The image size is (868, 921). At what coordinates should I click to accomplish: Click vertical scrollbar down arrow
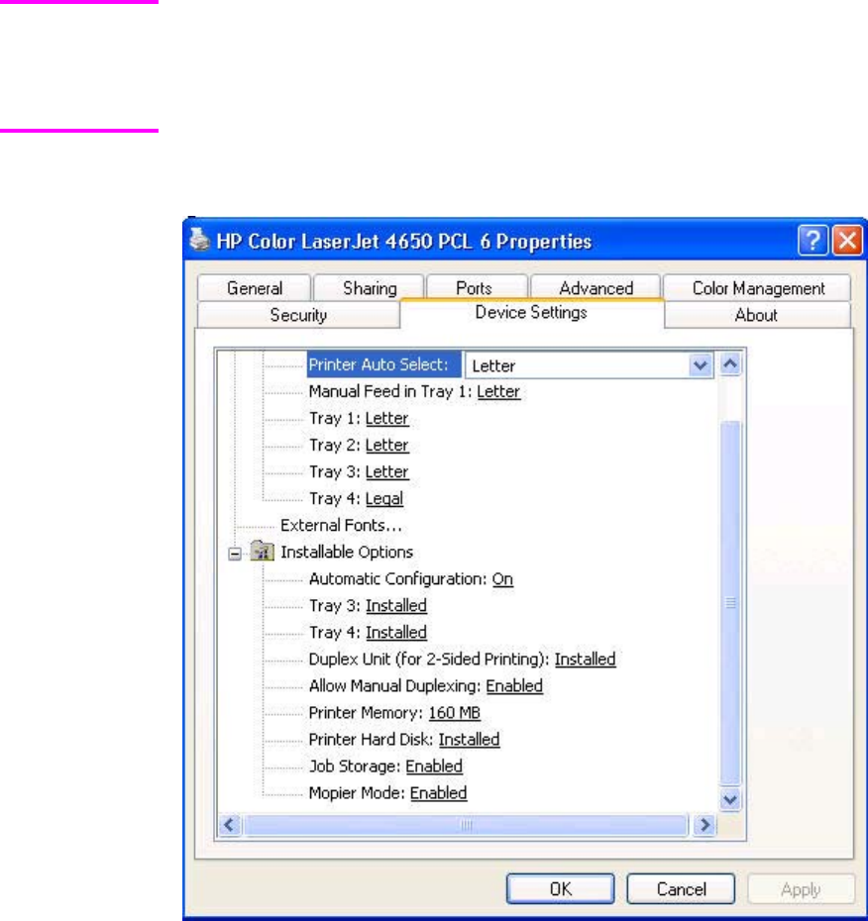coord(730,799)
